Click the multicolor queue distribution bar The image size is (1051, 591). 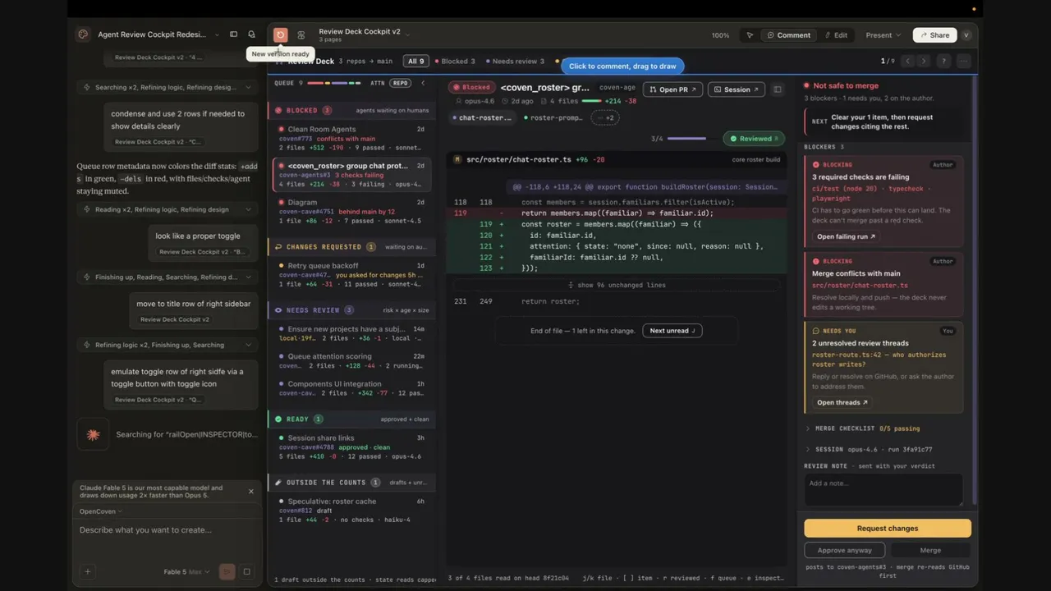[x=335, y=83]
